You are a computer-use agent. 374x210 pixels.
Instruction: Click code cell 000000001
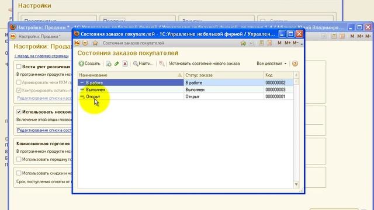click(278, 96)
